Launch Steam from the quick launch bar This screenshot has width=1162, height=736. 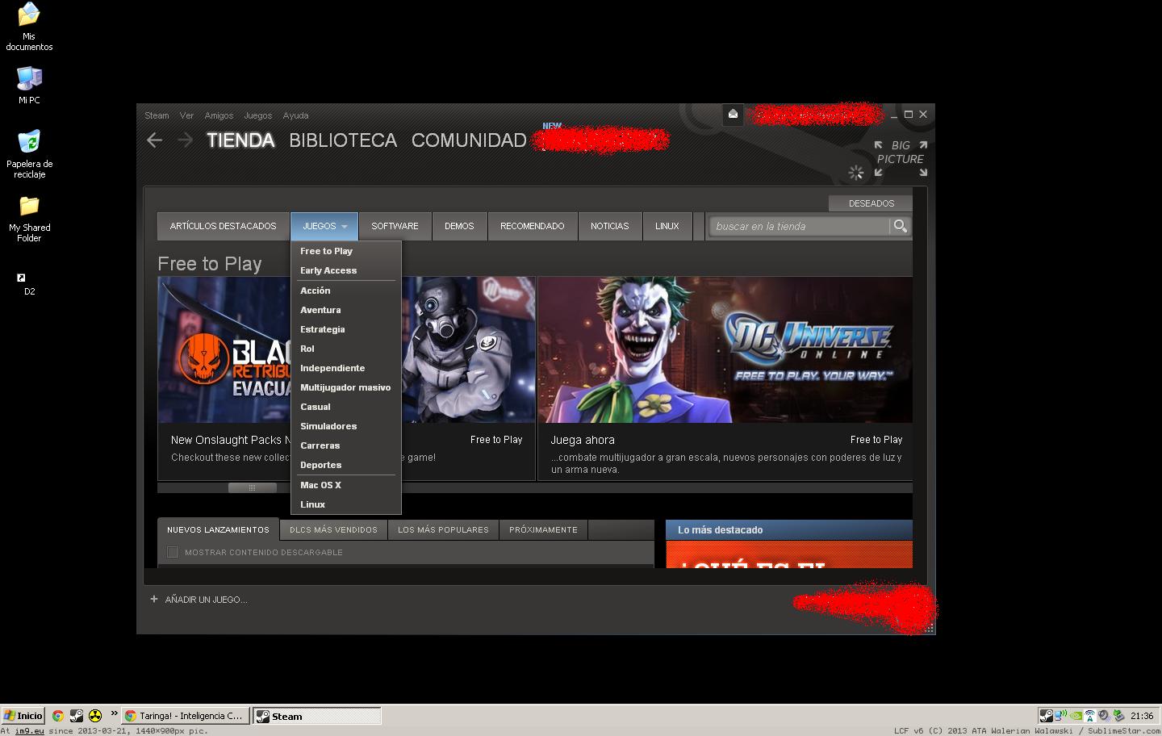[x=76, y=716]
